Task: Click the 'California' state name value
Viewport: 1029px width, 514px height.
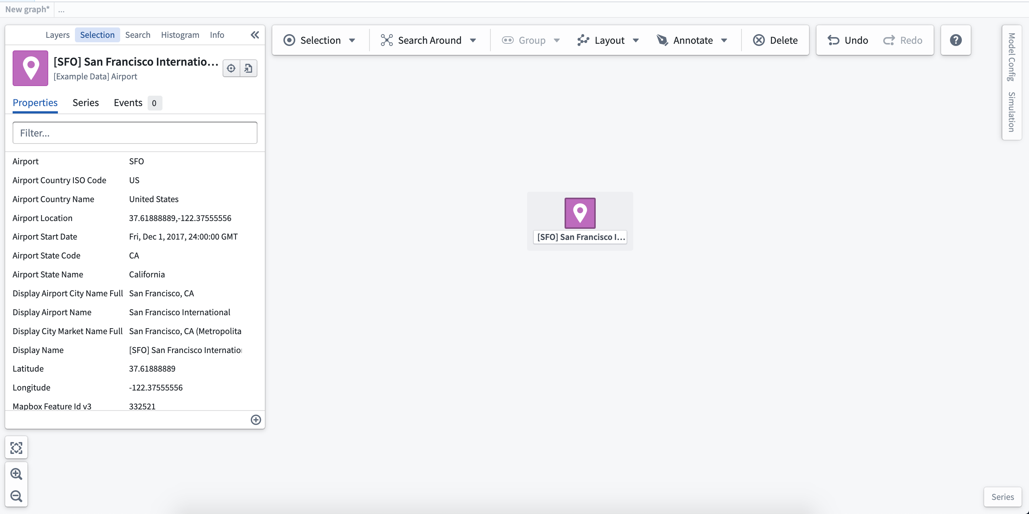Action: [x=147, y=274]
